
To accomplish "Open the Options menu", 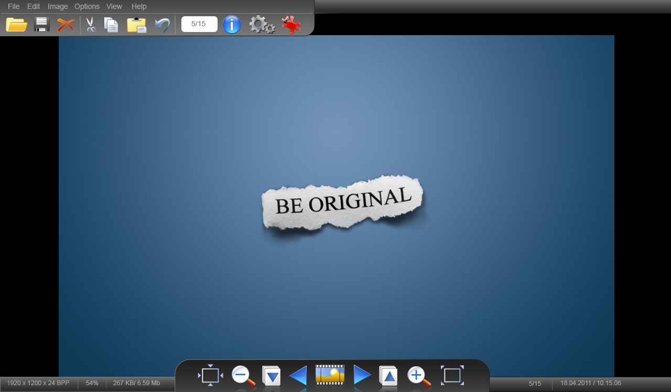I will pyautogui.click(x=87, y=6).
